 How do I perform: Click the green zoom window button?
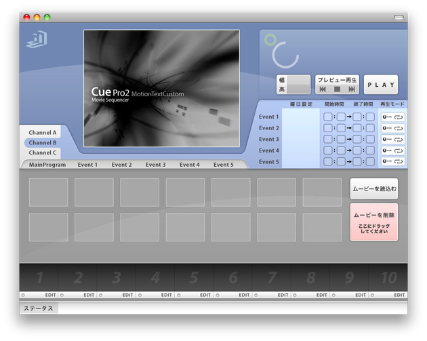coord(47,18)
